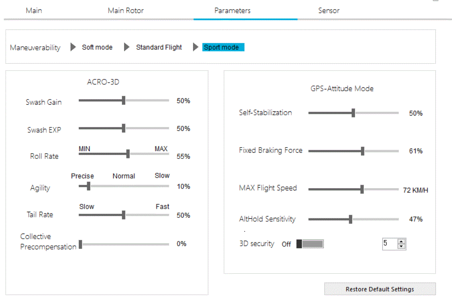Click the arrow icon before Sport mode
The image size is (452, 306).
[x=196, y=47]
